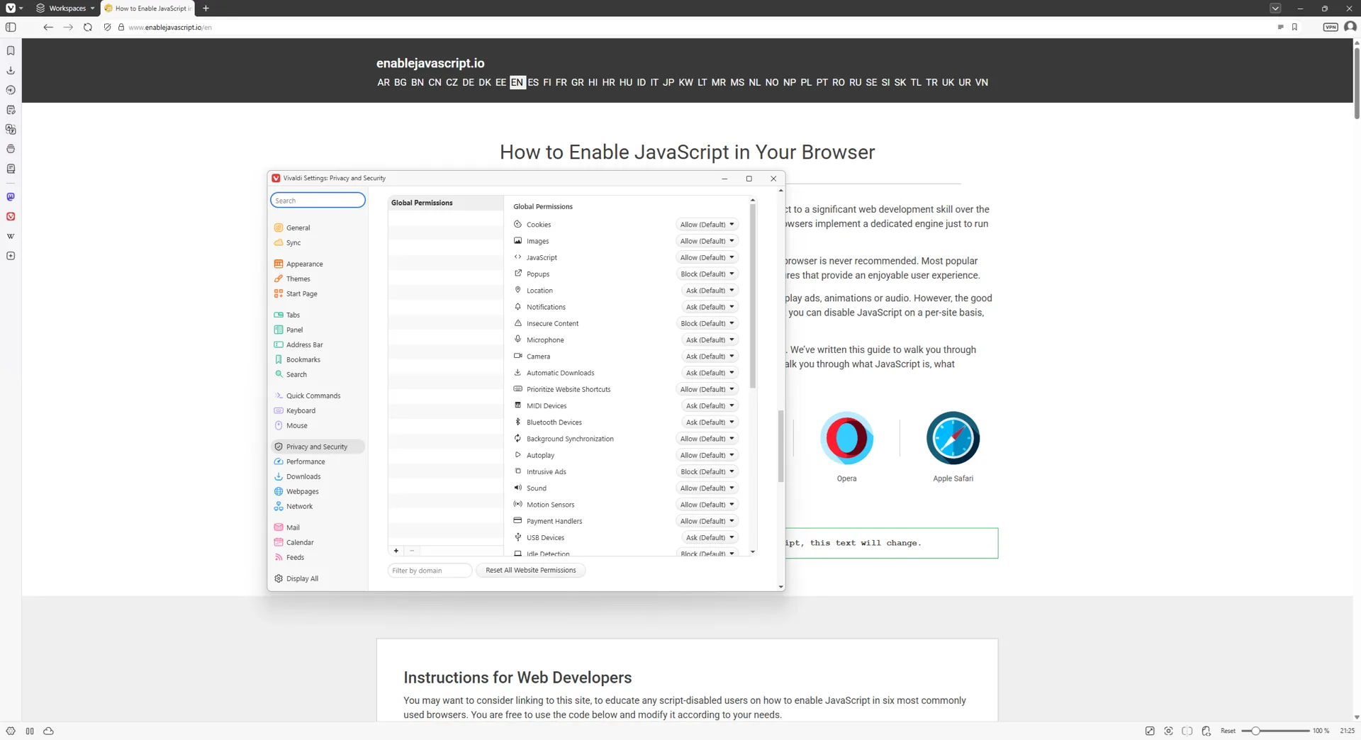This screenshot has height=740, width=1361.
Task: Click the Downloads panel icon
Action: (x=11, y=70)
